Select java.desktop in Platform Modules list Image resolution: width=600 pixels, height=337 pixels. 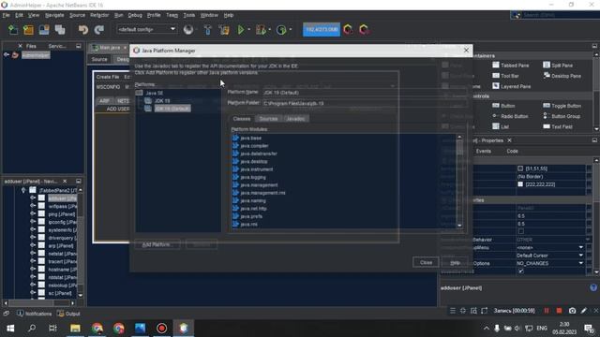254,162
